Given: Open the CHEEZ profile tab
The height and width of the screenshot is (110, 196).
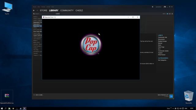Looking at the screenshot, I should click(79, 10).
